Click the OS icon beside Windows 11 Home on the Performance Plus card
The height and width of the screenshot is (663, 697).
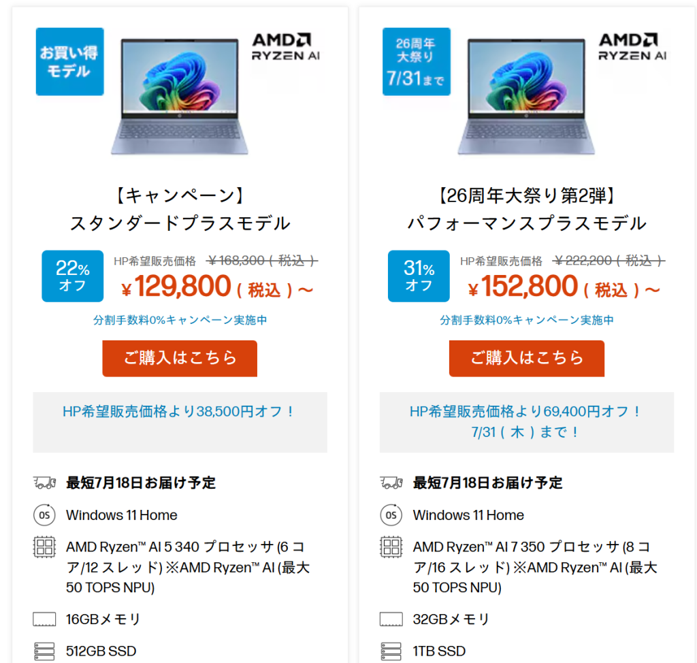pyautogui.click(x=391, y=515)
